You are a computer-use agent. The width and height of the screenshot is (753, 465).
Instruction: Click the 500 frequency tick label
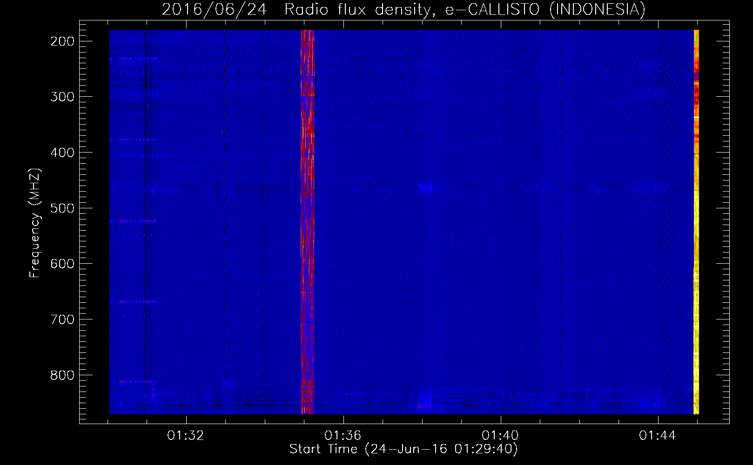coord(62,208)
